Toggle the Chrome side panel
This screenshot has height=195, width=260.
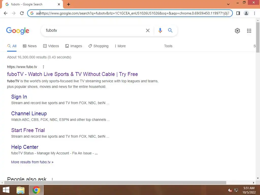click(238, 13)
